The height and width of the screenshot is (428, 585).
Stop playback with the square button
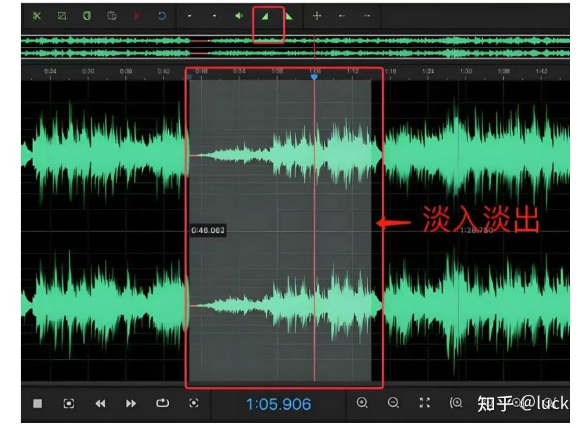pyautogui.click(x=37, y=403)
